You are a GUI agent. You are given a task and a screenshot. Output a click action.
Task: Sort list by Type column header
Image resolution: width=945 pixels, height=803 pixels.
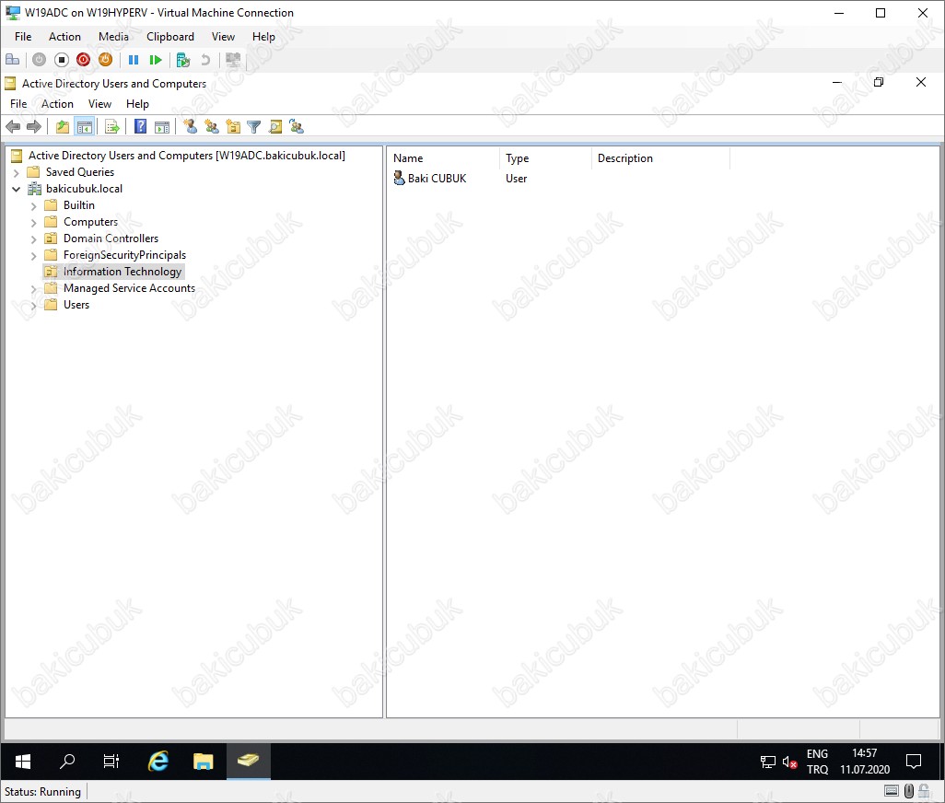coord(545,158)
